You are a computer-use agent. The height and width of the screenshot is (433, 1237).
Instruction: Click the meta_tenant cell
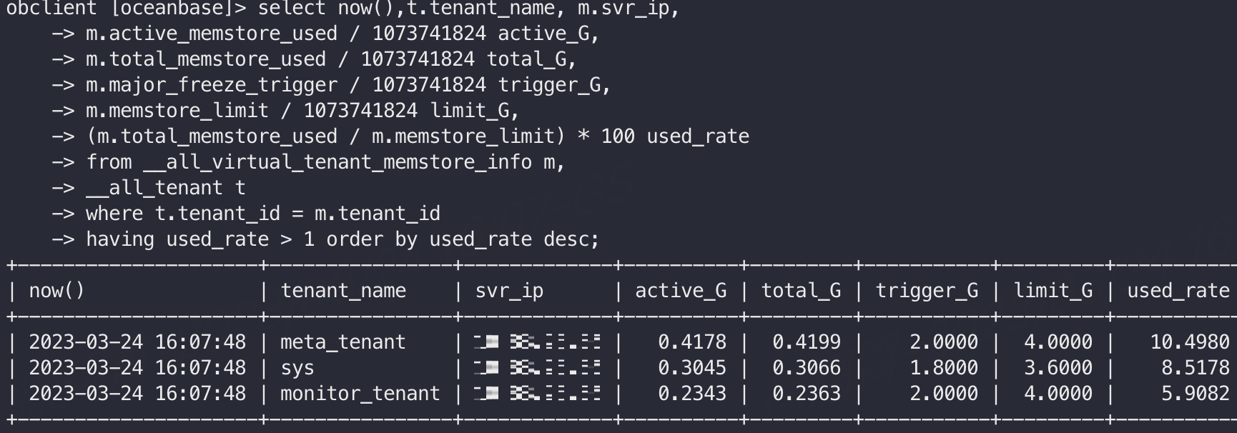click(342, 342)
